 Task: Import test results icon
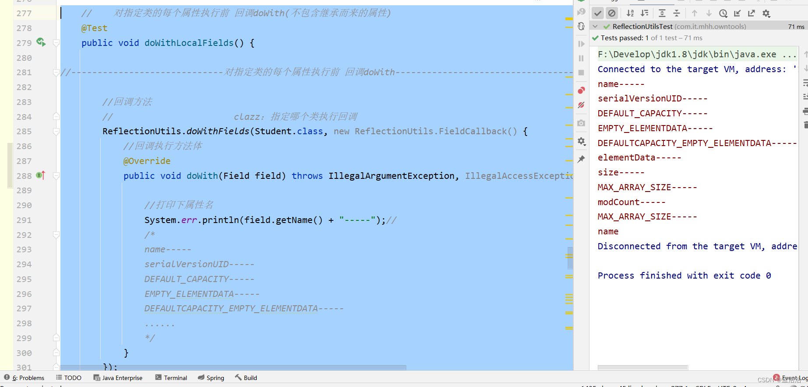(x=737, y=13)
